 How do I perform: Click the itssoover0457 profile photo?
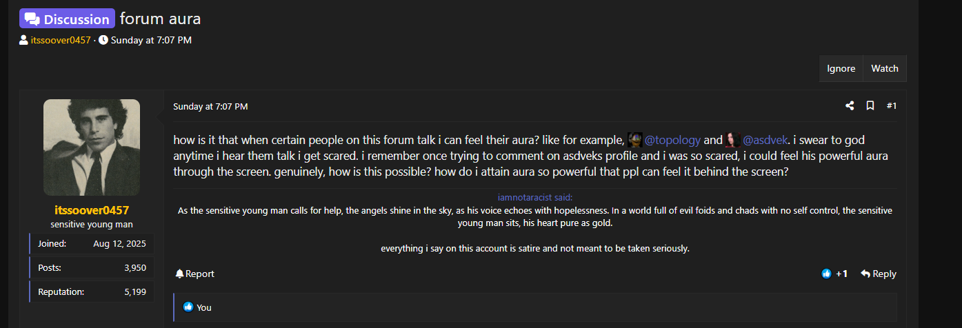point(92,147)
